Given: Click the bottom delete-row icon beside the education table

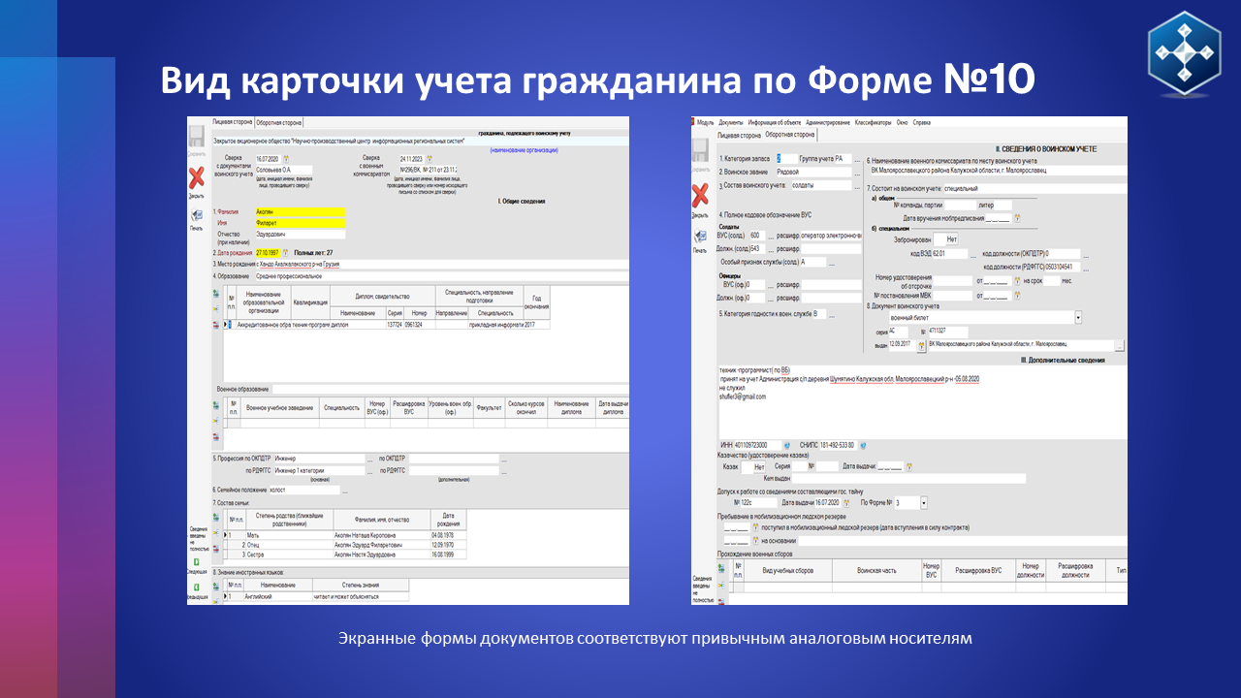Looking at the screenshot, I should 215,324.
